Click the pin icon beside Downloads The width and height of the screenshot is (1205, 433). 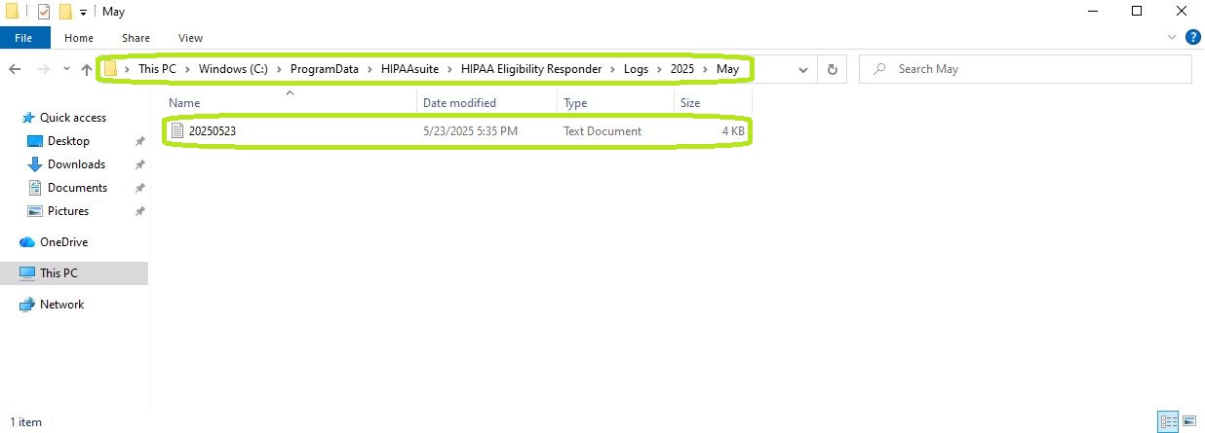[x=140, y=164]
